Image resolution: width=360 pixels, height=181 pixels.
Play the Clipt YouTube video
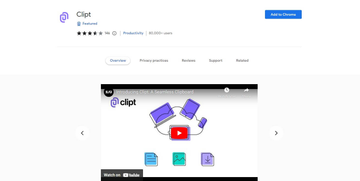click(179, 133)
